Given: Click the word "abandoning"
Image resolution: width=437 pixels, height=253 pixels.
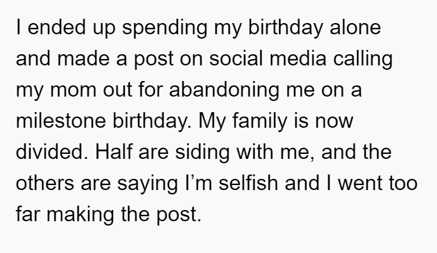Looking at the screenshot, I should click(x=224, y=91).
